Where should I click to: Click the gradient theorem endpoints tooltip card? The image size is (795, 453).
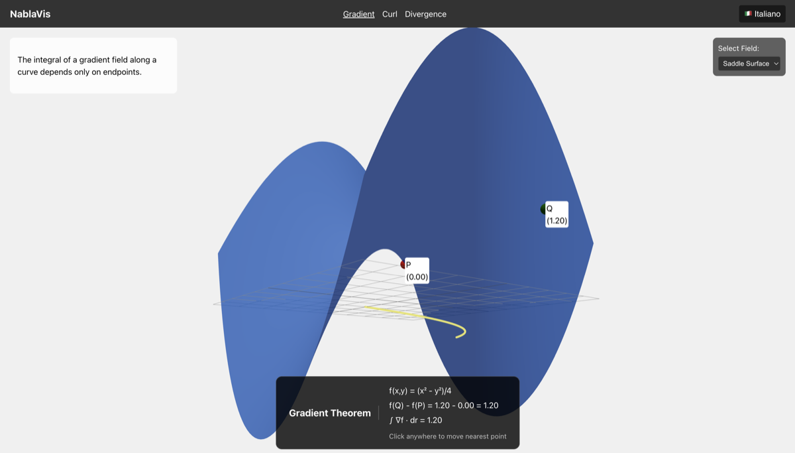pos(93,65)
